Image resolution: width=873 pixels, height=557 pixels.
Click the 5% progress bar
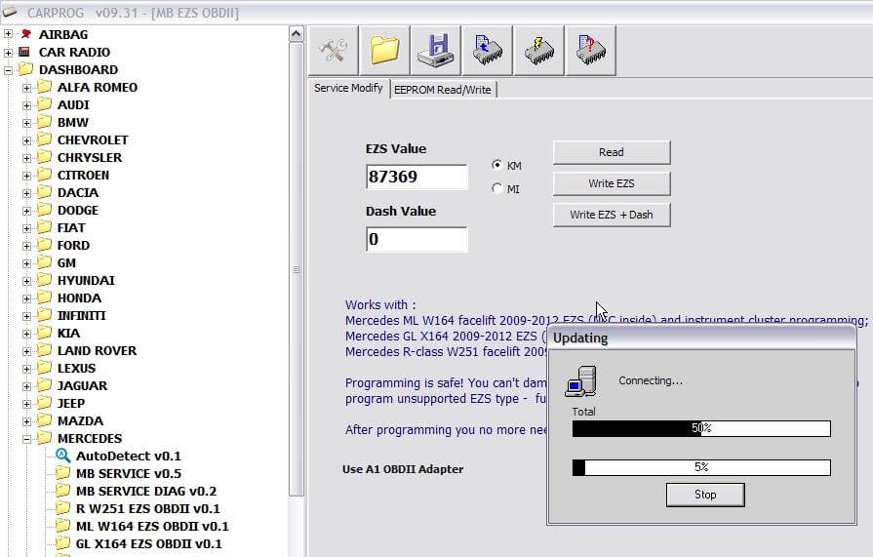tap(701, 467)
